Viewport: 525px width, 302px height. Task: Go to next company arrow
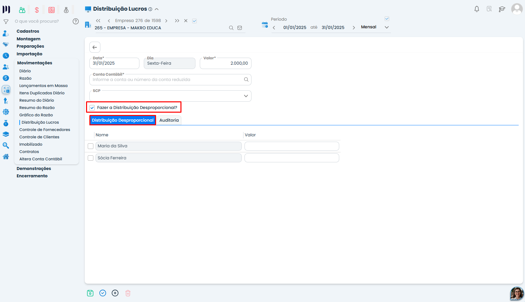point(166,21)
